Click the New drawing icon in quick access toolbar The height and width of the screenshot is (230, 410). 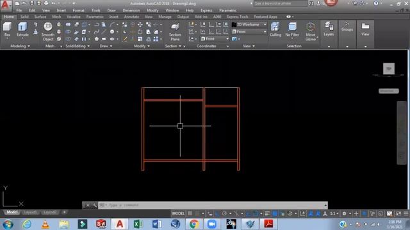pos(17,3)
